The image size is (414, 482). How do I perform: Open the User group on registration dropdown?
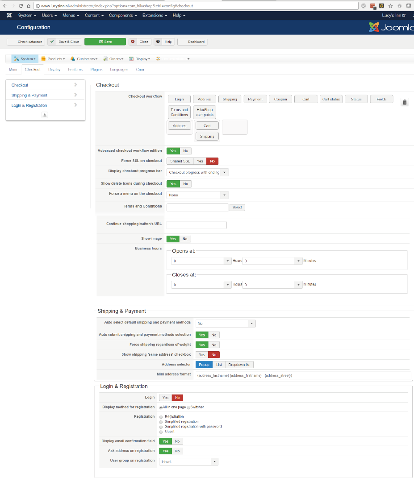[x=188, y=462]
